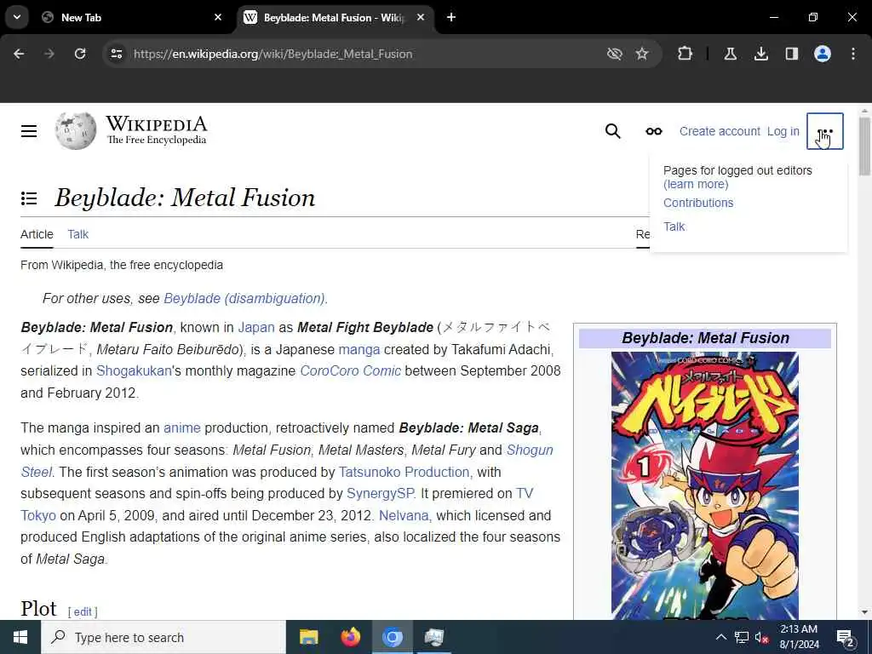This screenshot has height=654, width=872.
Task: Close the Beyblade: Metal Fusion tab
Action: click(x=421, y=17)
